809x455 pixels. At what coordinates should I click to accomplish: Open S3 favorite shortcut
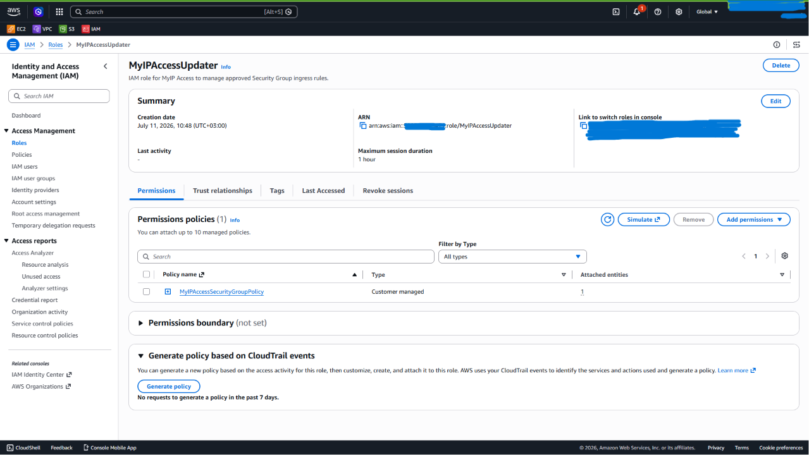pos(67,29)
